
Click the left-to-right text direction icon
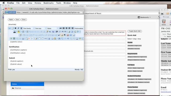pyautogui.click(x=63, y=32)
